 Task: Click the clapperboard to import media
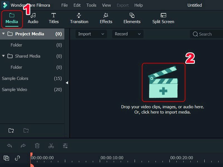coord(163,82)
